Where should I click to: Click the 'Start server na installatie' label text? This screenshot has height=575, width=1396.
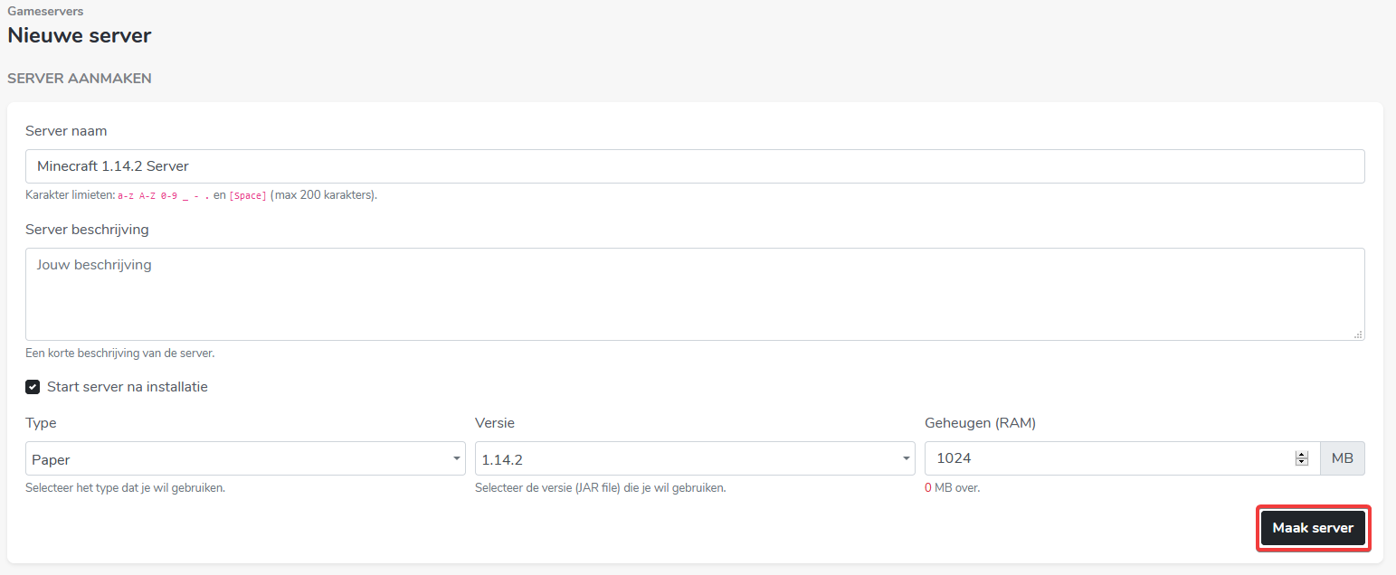[128, 387]
